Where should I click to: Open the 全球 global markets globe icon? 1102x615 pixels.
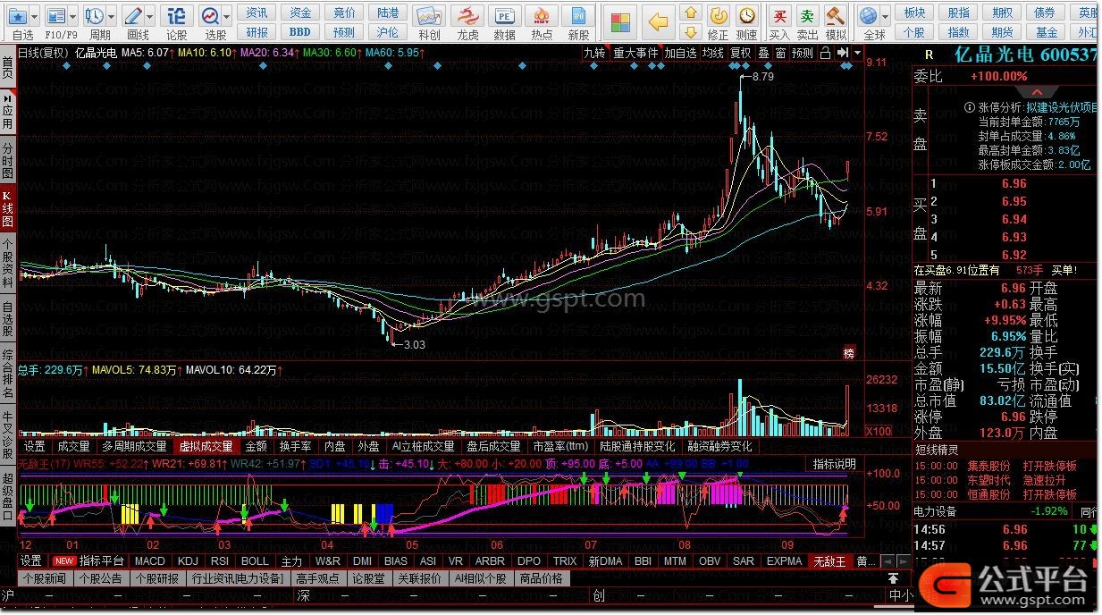(x=869, y=16)
